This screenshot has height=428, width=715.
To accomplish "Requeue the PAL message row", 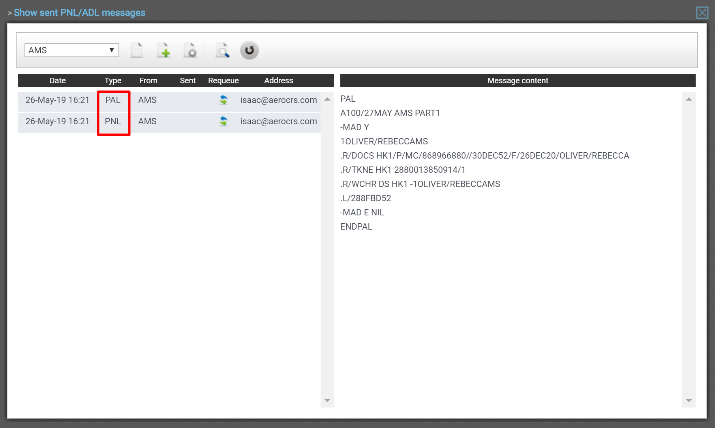I will point(223,100).
